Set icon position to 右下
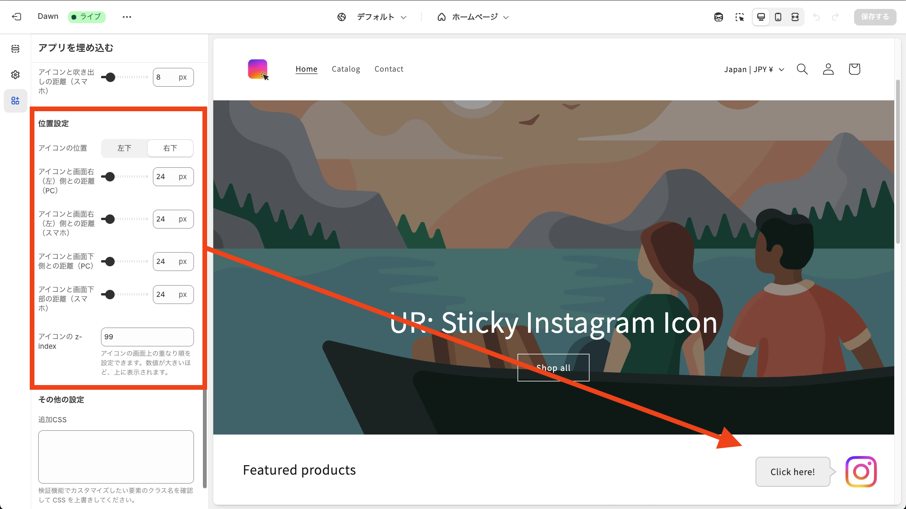Viewport: 906px width, 509px height. point(170,148)
